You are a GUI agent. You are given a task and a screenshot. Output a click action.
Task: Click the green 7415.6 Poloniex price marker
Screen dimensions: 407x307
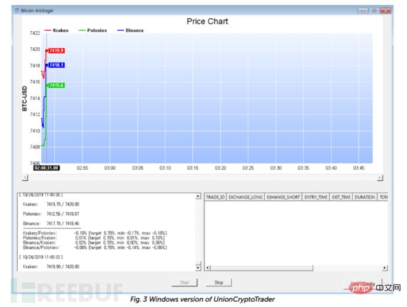[56, 85]
